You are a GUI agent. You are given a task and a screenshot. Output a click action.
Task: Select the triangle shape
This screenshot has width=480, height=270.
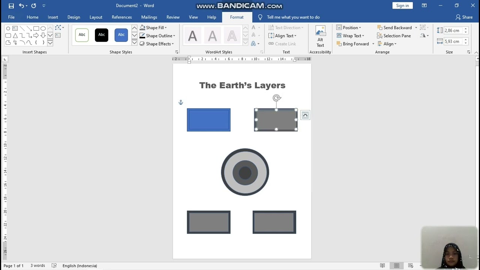coord(15,36)
